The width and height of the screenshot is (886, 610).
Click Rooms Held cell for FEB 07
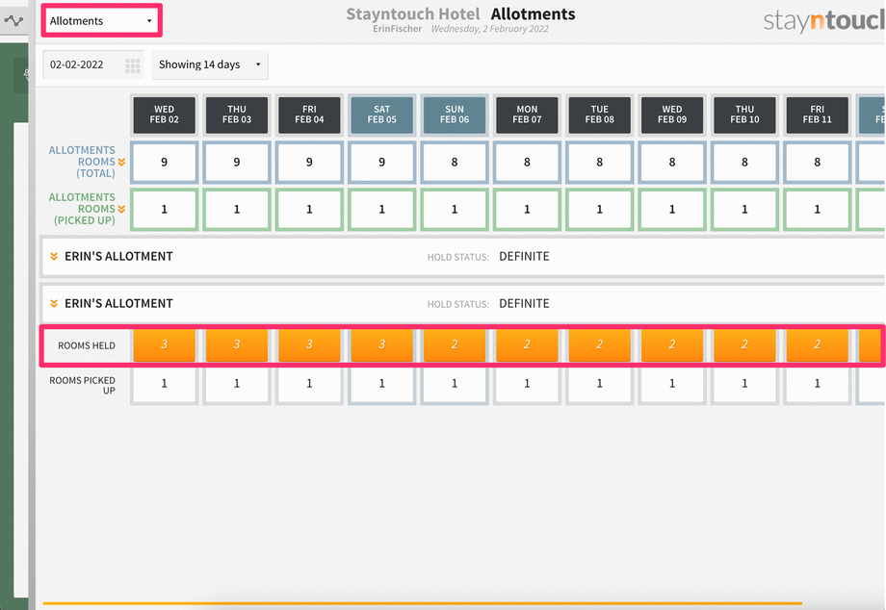(x=527, y=344)
